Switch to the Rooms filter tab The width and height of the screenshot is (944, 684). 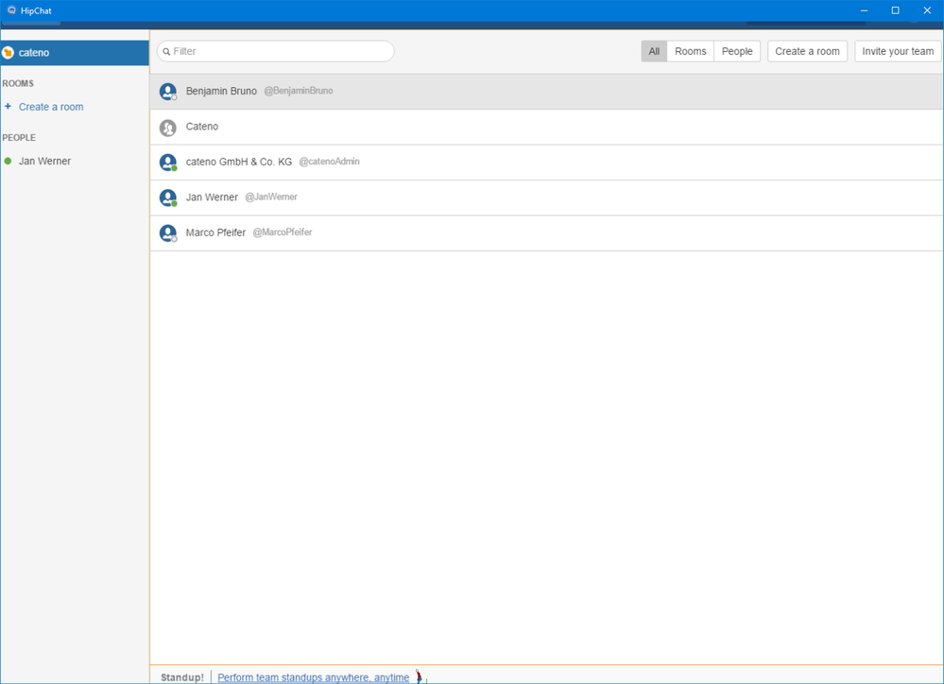pos(691,51)
